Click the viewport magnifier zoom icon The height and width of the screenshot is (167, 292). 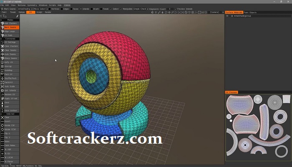pyautogui.click(x=173, y=12)
